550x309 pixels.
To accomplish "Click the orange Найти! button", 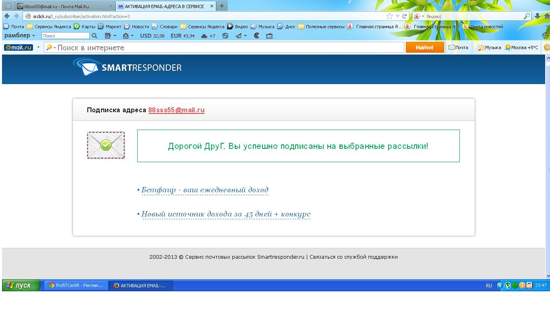I will (x=425, y=47).
